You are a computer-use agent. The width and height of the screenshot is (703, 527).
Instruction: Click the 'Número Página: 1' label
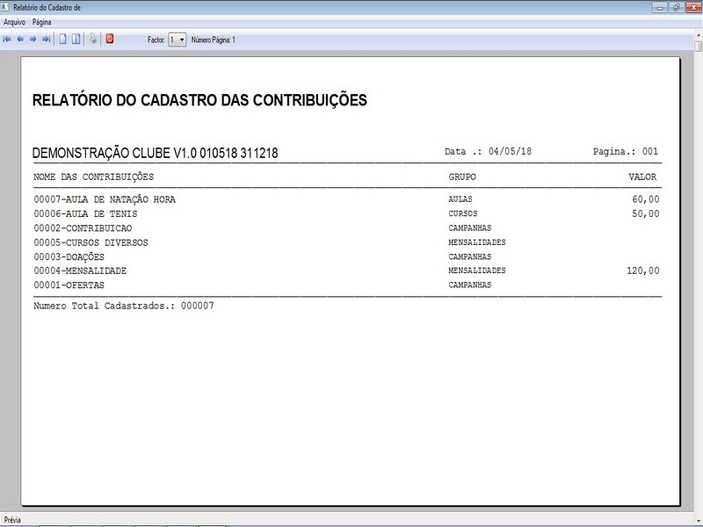214,40
